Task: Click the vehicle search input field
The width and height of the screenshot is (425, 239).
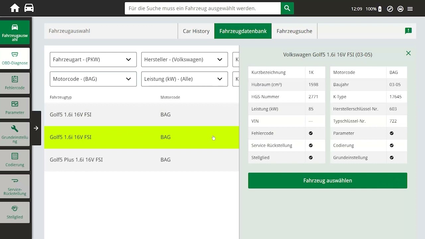Action: [203, 8]
